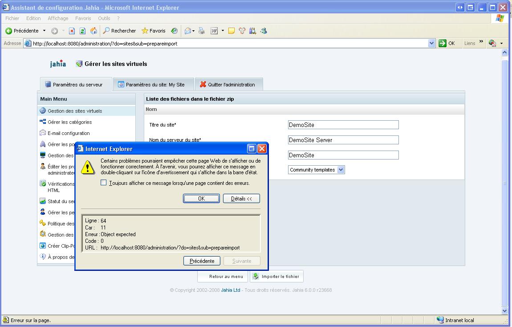Collapse error details with Détails << button
512x327 pixels.
241,198
